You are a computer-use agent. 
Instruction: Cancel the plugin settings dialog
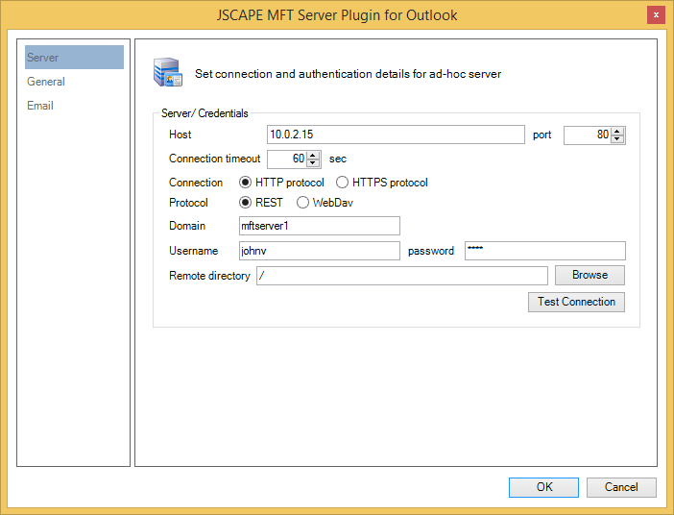[x=621, y=487]
